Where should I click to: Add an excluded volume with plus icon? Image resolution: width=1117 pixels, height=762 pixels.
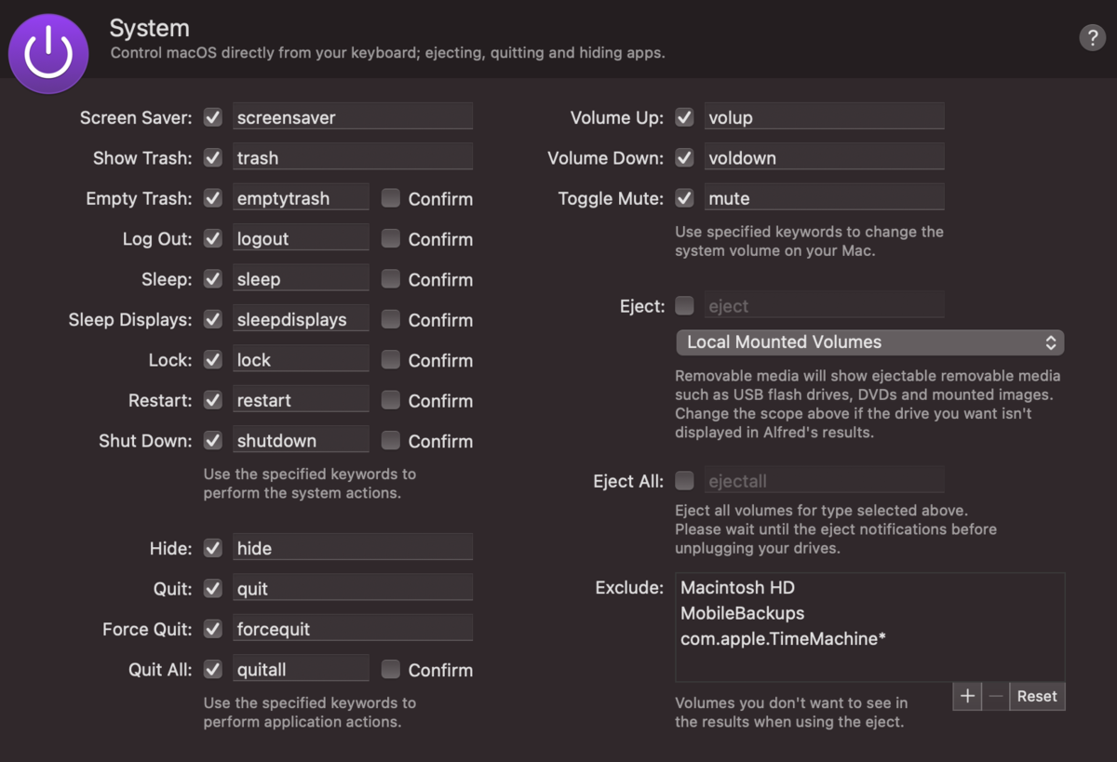967,696
